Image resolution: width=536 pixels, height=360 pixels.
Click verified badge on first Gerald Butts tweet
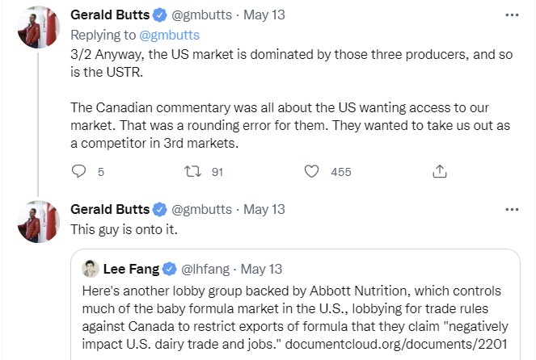158,15
